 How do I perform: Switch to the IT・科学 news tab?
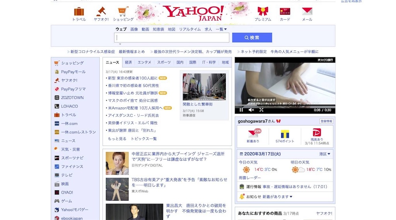point(208,62)
